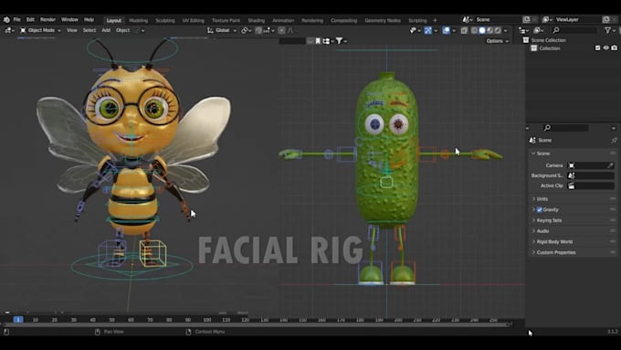Switch to the Shading workspace tab
The image size is (621, 350).
coord(257,20)
